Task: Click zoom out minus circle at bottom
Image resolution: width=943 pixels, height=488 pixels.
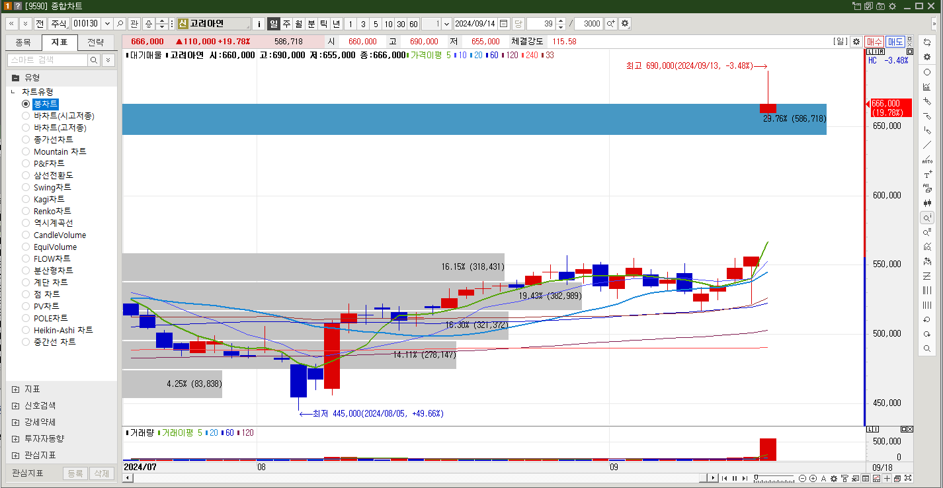Action: pos(803,479)
